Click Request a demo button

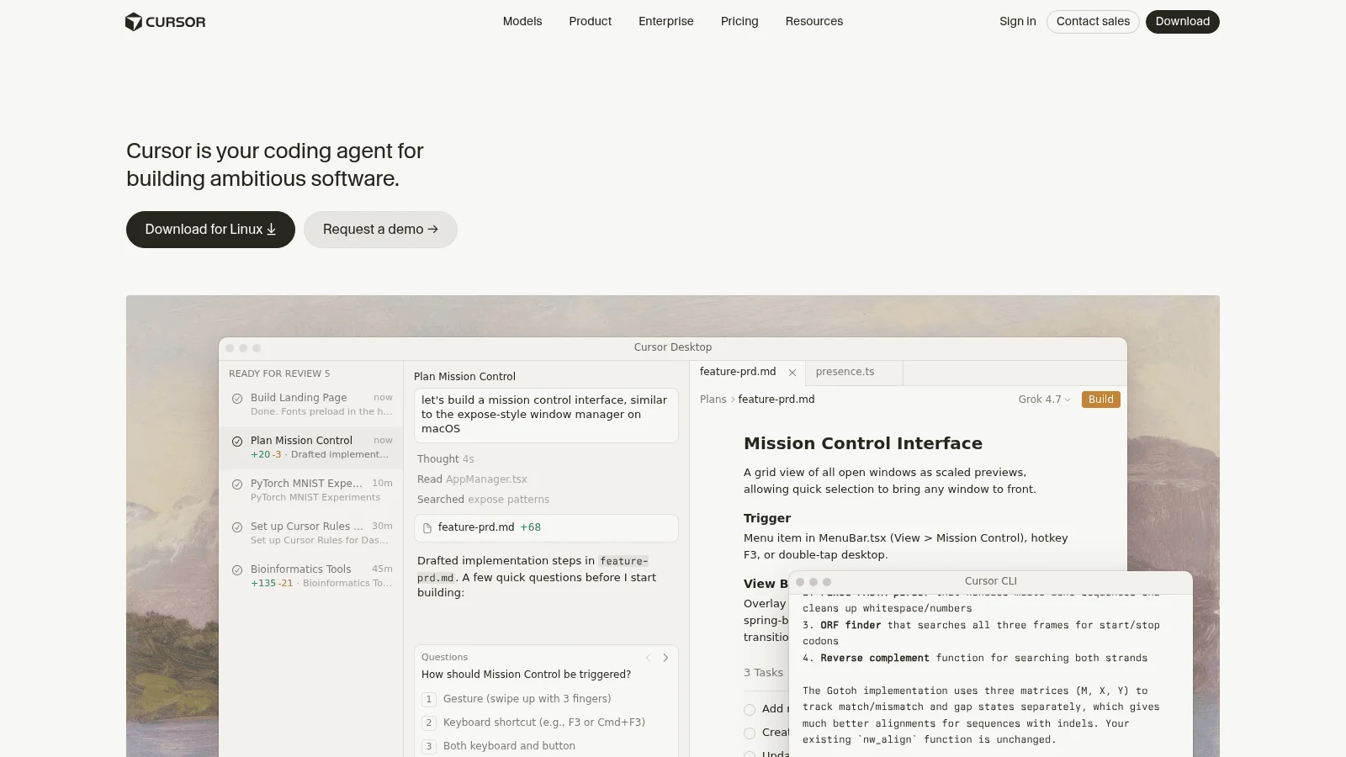point(380,230)
